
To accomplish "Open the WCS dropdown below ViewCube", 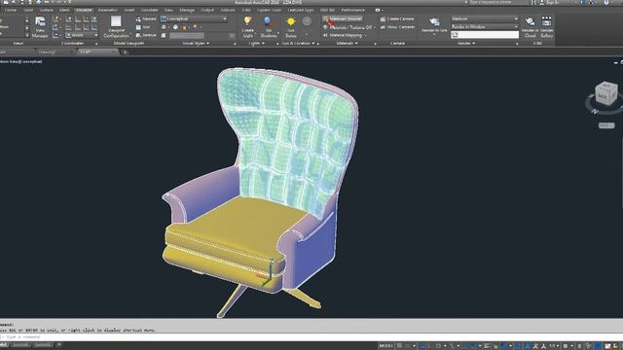I will [x=606, y=125].
